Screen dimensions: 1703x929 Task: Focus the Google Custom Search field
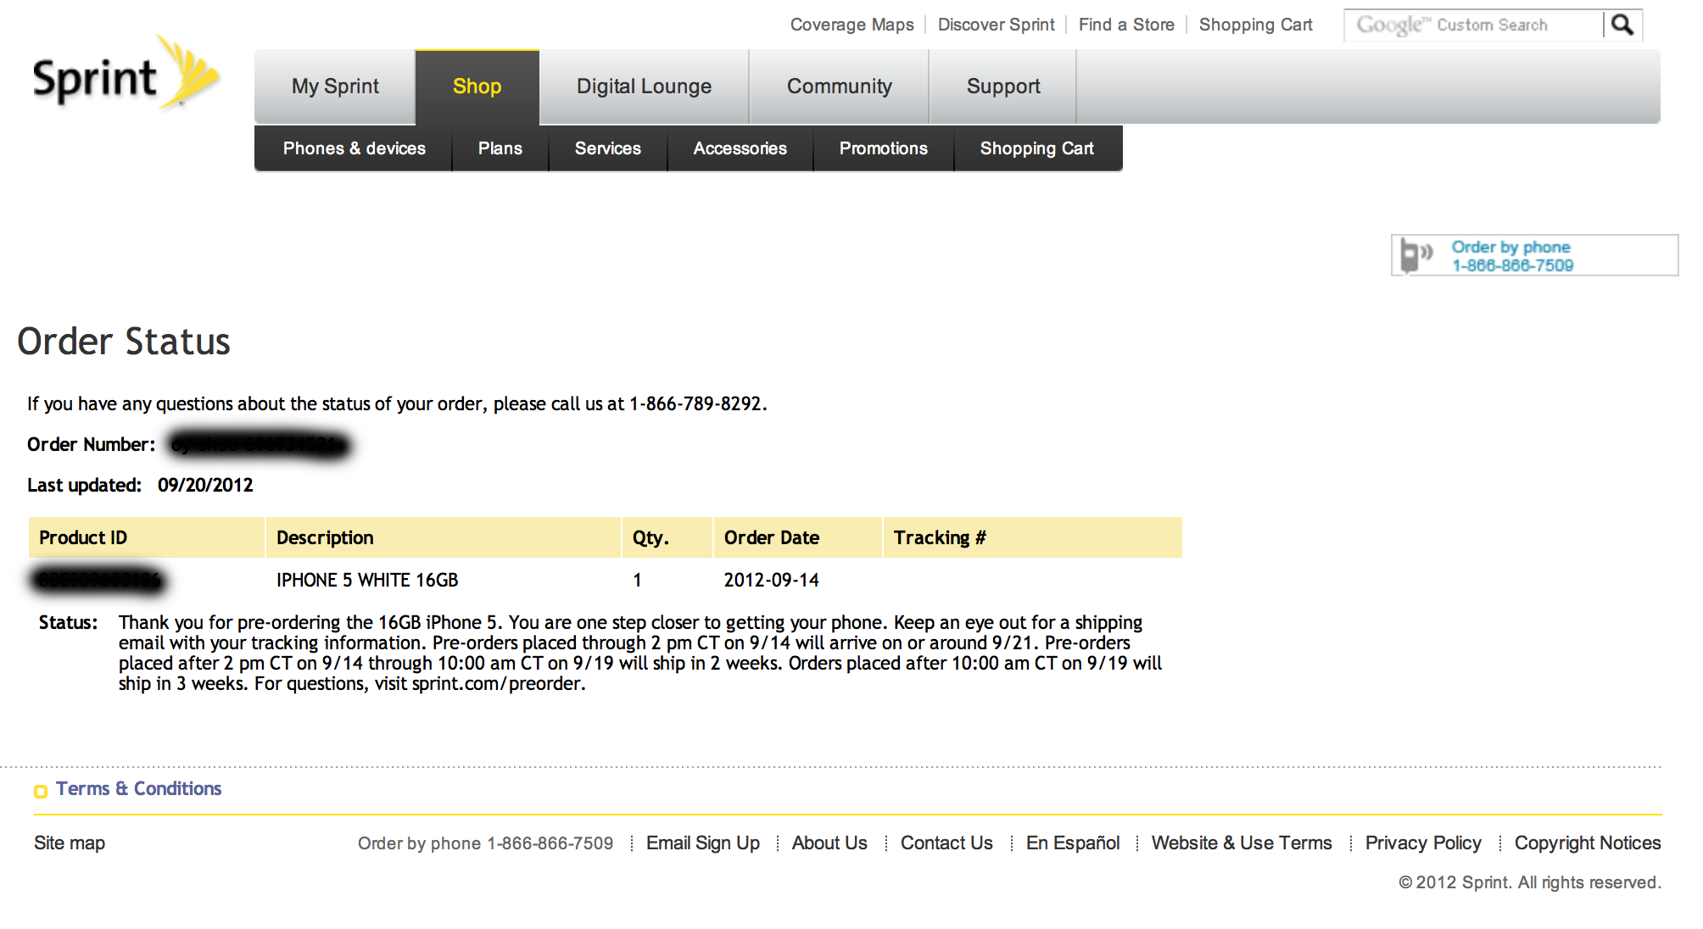click(x=1474, y=25)
